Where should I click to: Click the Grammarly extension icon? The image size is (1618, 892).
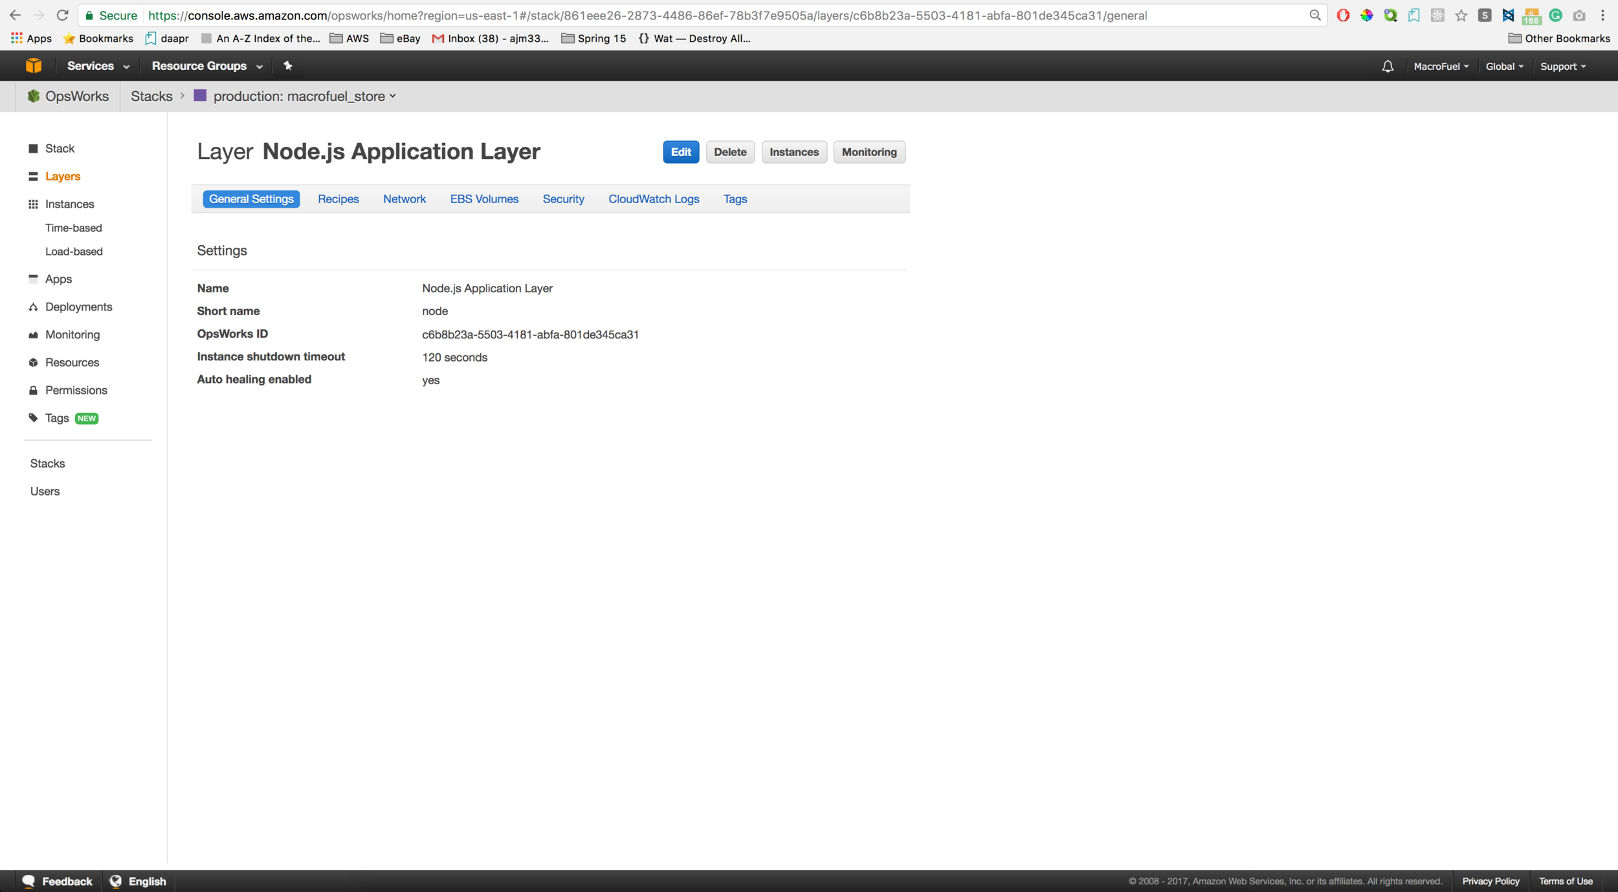point(1555,16)
